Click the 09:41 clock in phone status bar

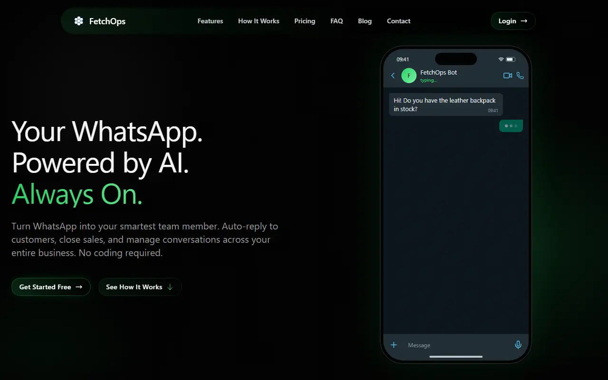(403, 59)
